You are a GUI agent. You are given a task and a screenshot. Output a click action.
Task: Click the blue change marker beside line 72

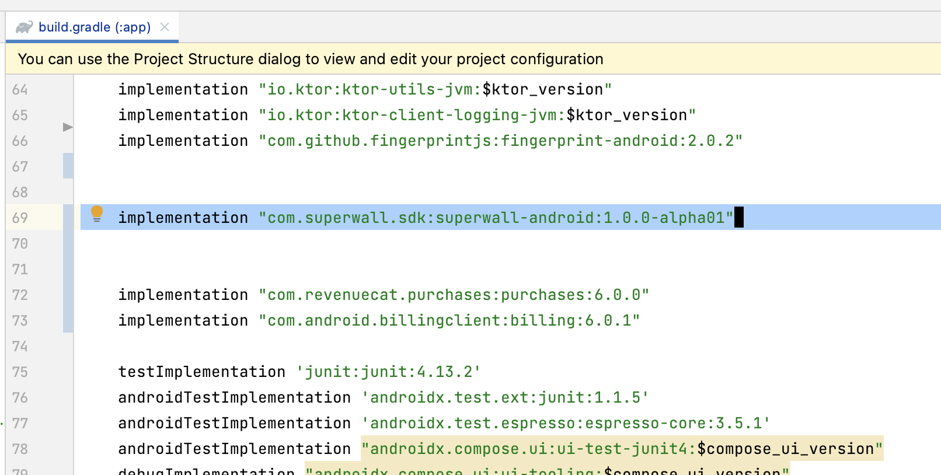pyautogui.click(x=68, y=295)
